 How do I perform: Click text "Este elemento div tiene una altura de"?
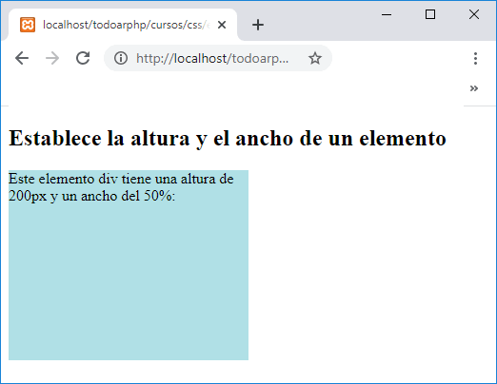(121, 179)
